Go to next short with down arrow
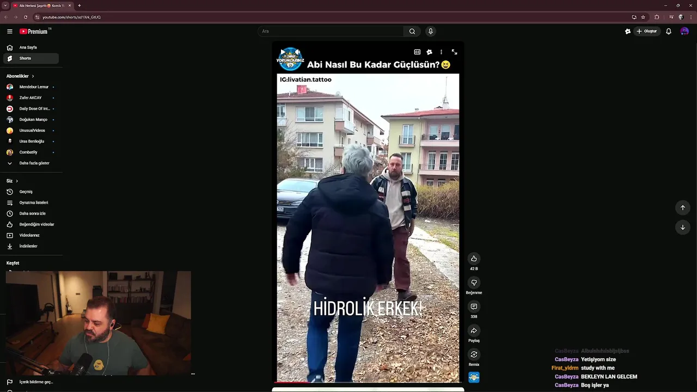 682,227
